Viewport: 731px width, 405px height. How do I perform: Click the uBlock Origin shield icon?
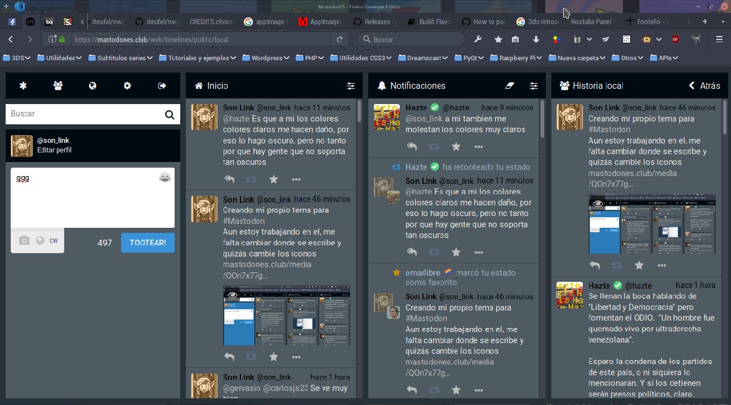675,39
